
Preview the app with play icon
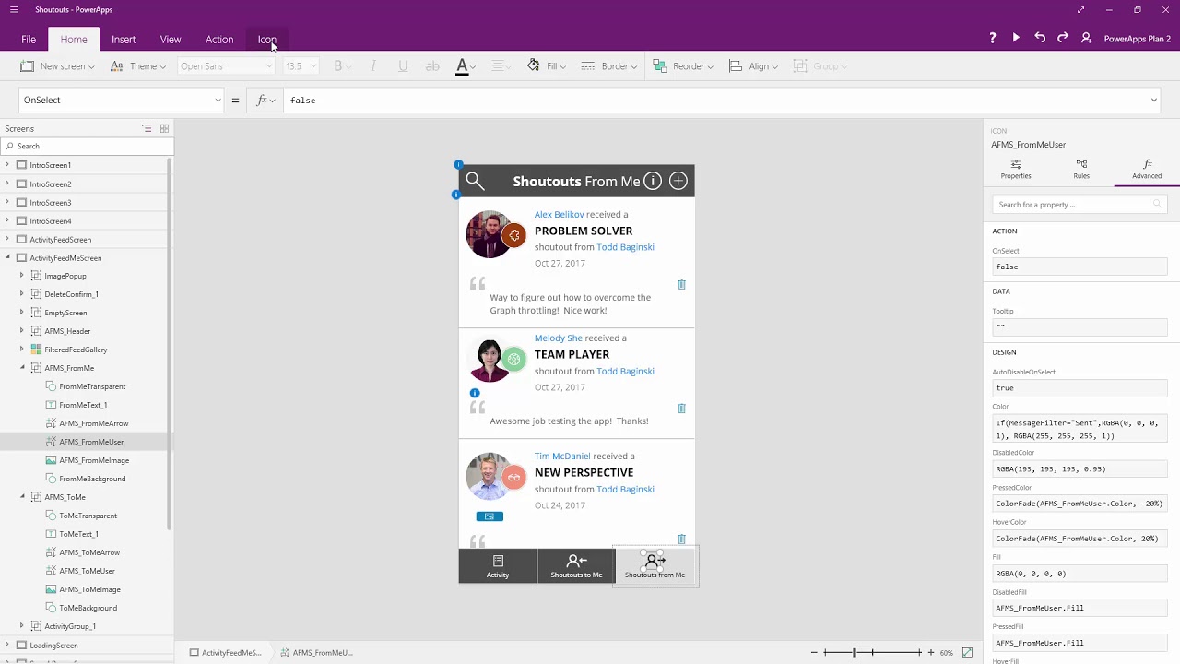pos(1016,38)
